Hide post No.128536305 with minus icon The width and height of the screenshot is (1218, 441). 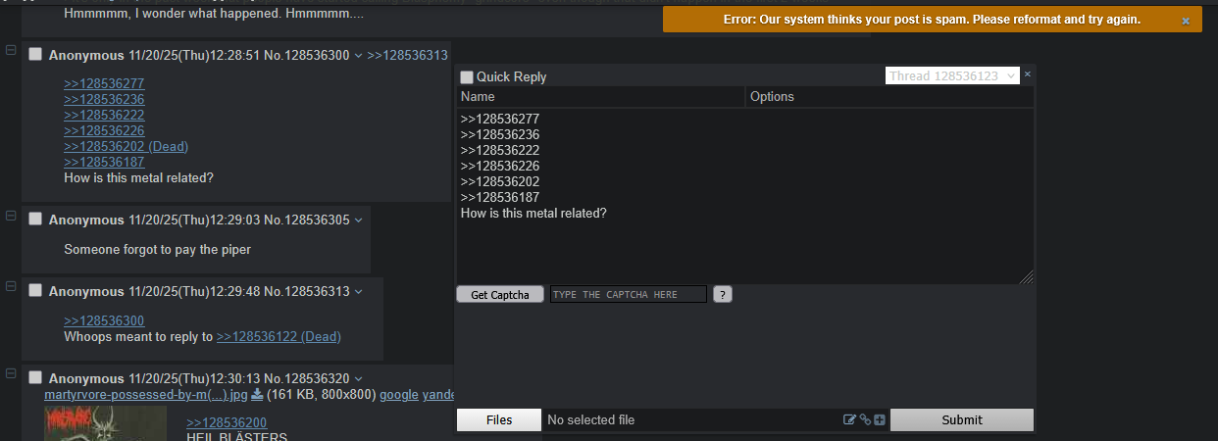click(11, 215)
